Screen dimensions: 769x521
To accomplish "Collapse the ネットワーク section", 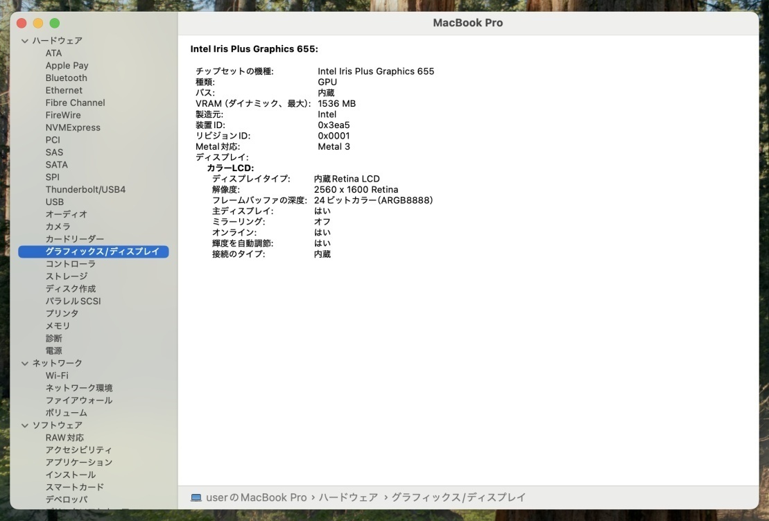I will pyautogui.click(x=25, y=363).
